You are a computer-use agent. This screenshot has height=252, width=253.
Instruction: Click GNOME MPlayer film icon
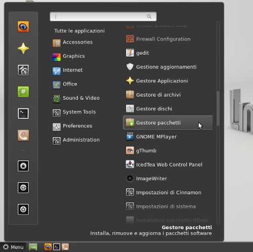click(130, 137)
